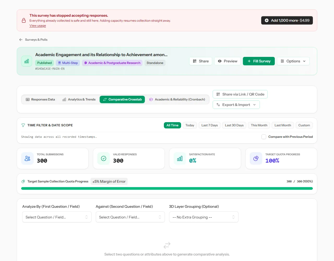Click the pie icon beside Target Sample Collection
The height and width of the screenshot is (261, 334).
click(23, 181)
